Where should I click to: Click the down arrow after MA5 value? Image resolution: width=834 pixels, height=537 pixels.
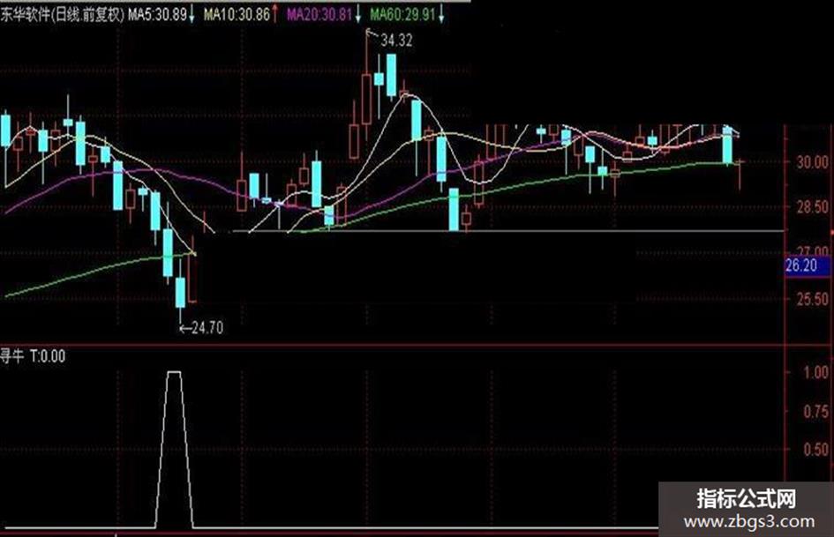(192, 15)
